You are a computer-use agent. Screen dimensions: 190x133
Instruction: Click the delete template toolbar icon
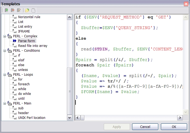[13, 10]
